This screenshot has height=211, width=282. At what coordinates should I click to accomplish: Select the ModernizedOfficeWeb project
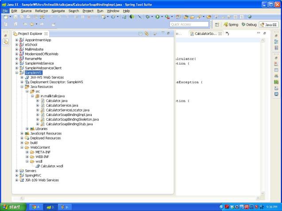(41, 54)
